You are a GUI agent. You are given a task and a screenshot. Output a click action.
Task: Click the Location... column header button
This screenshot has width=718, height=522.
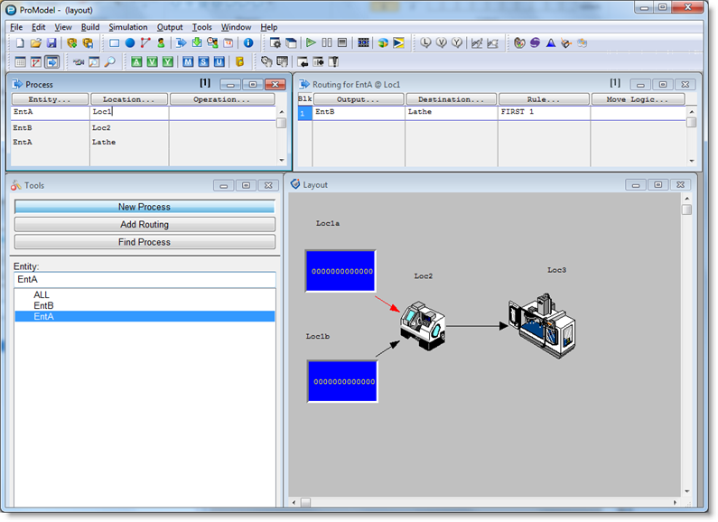(x=129, y=99)
